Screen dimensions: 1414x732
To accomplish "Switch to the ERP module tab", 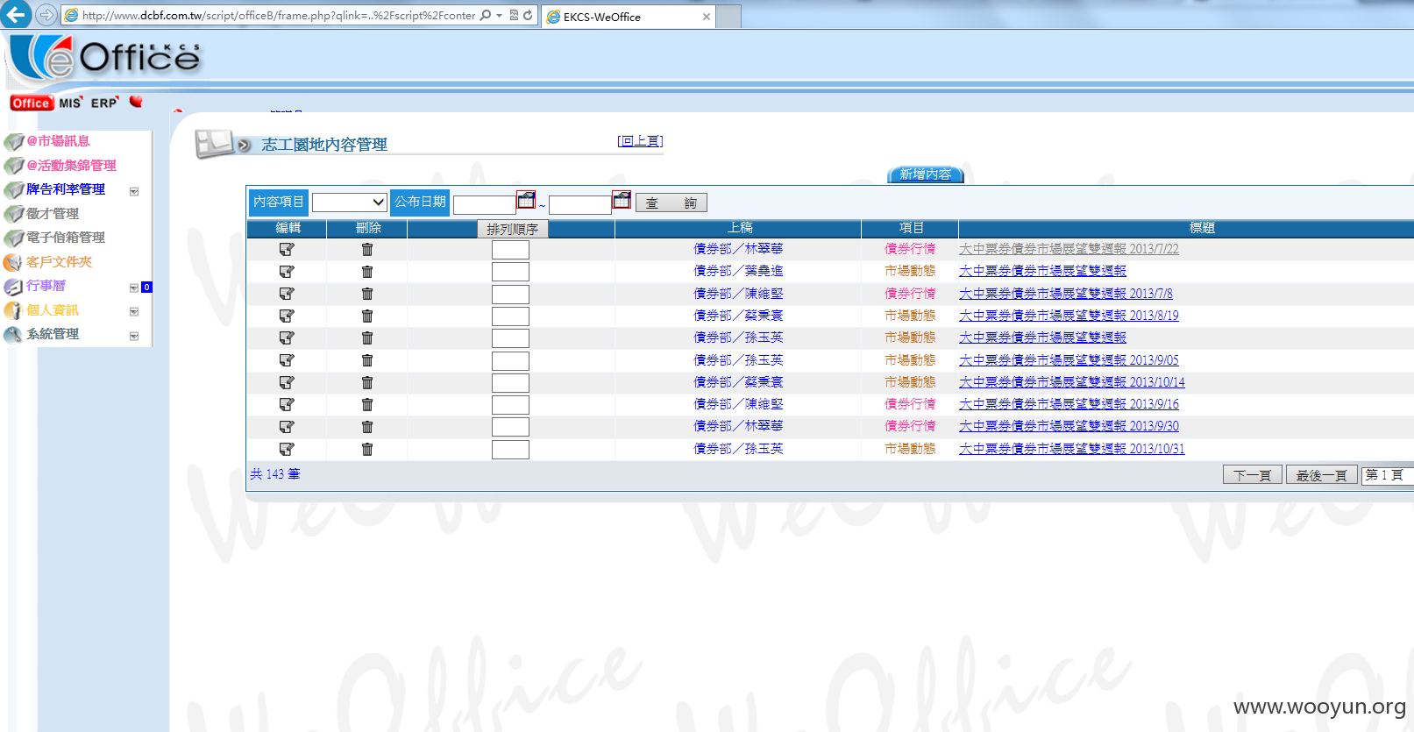I will tap(104, 103).
